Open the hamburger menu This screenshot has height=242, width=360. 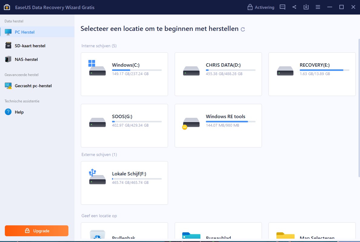pos(318,7)
